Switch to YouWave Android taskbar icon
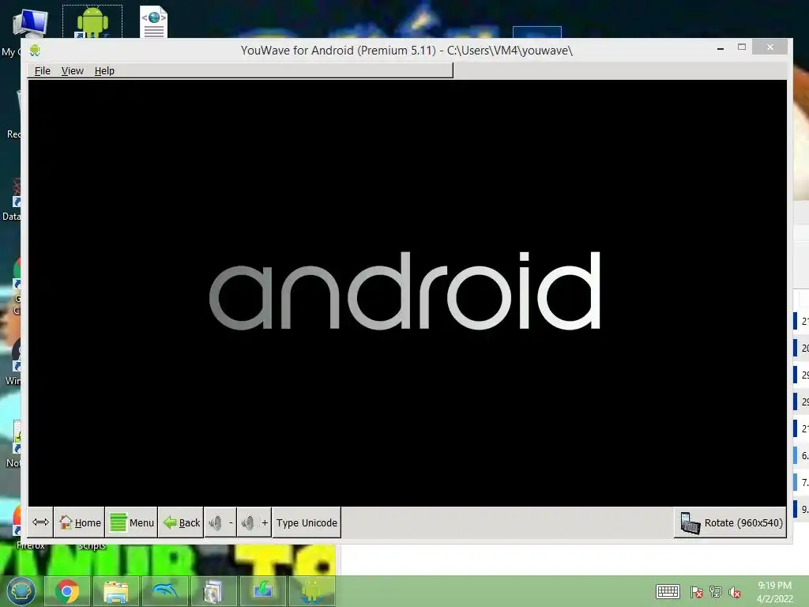 click(x=311, y=591)
